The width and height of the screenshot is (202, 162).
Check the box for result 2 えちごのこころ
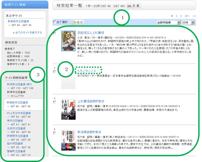point(55,72)
